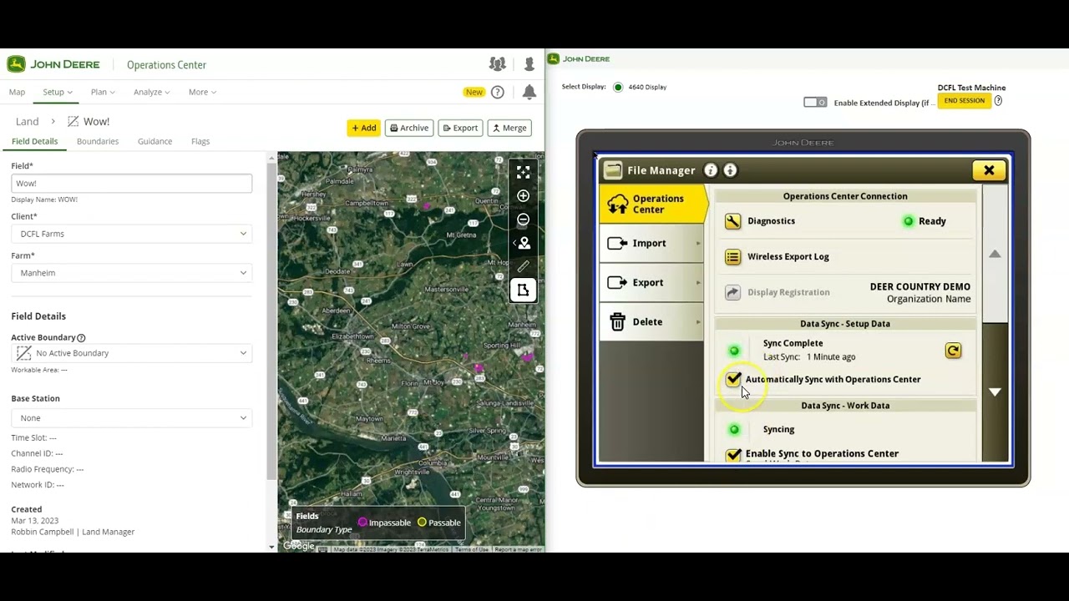Close the File Manager window
Image resolution: width=1069 pixels, height=601 pixels.
pyautogui.click(x=989, y=170)
